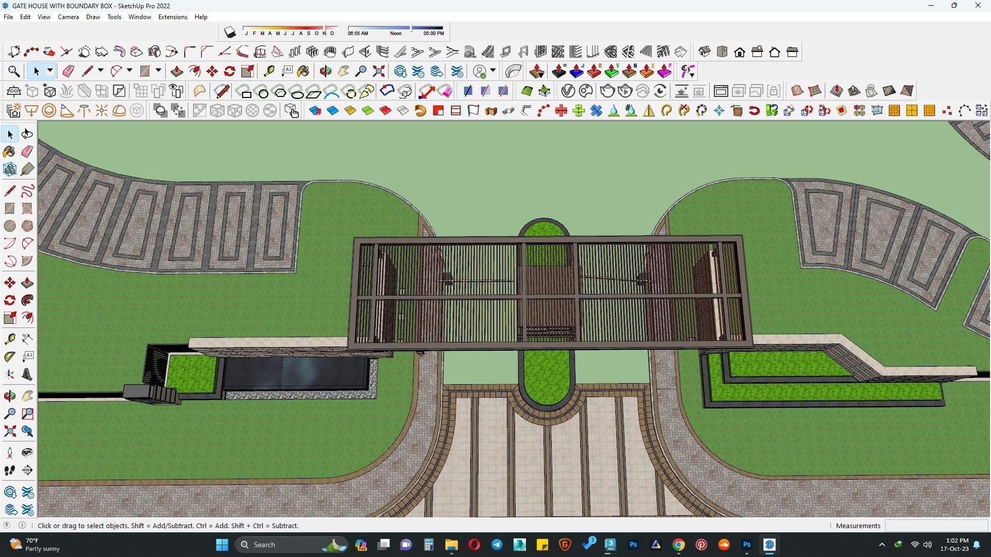This screenshot has width=991, height=557.
Task: Choose the Zoom Window tool
Action: click(x=27, y=414)
